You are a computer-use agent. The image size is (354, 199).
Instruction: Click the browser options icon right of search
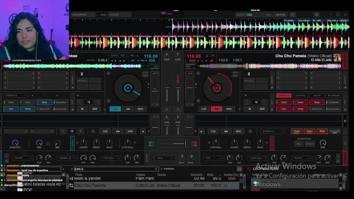(240, 169)
